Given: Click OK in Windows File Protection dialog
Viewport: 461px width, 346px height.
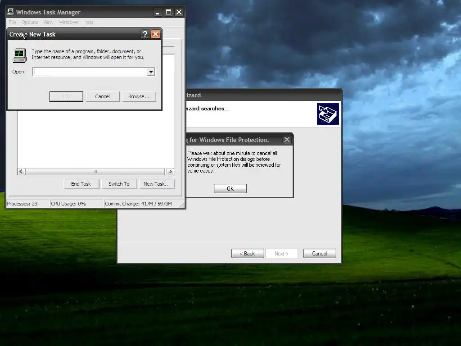Looking at the screenshot, I should click(x=230, y=189).
